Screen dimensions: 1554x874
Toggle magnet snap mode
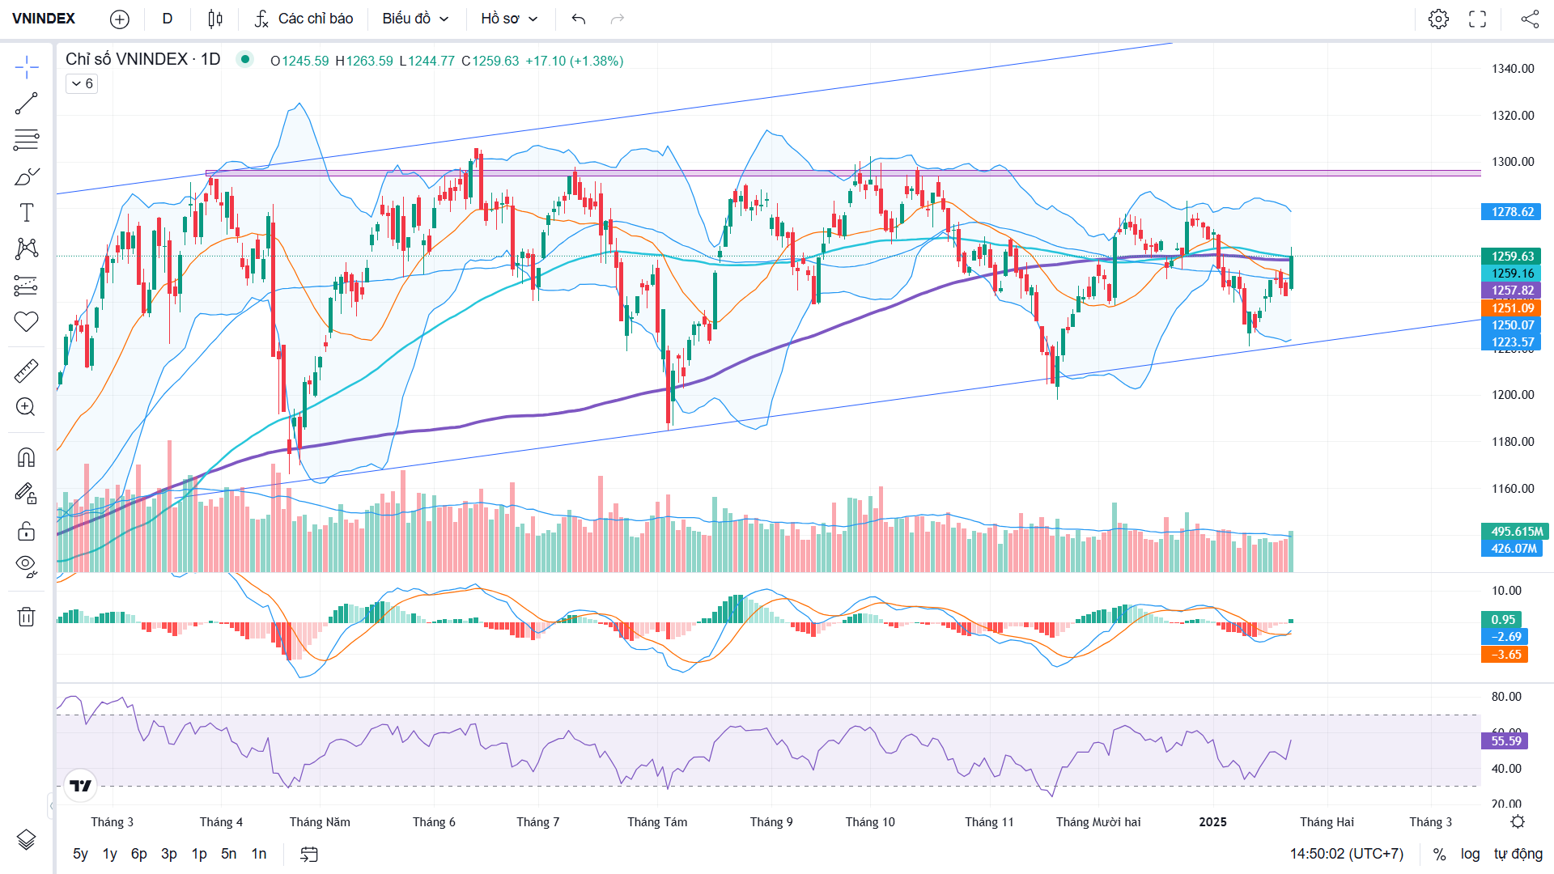coord(26,458)
